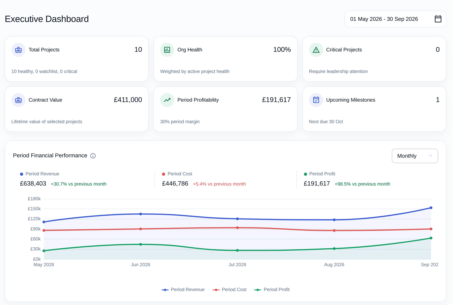Click the red Period Cost dot above the chart
453x305 pixels.
point(164,174)
